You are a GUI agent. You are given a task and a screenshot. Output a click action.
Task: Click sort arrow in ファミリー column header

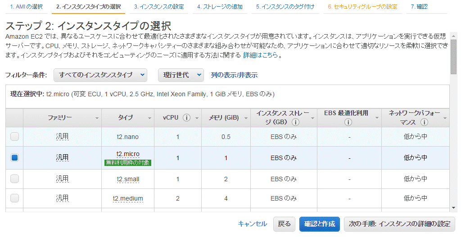[x=97, y=118]
